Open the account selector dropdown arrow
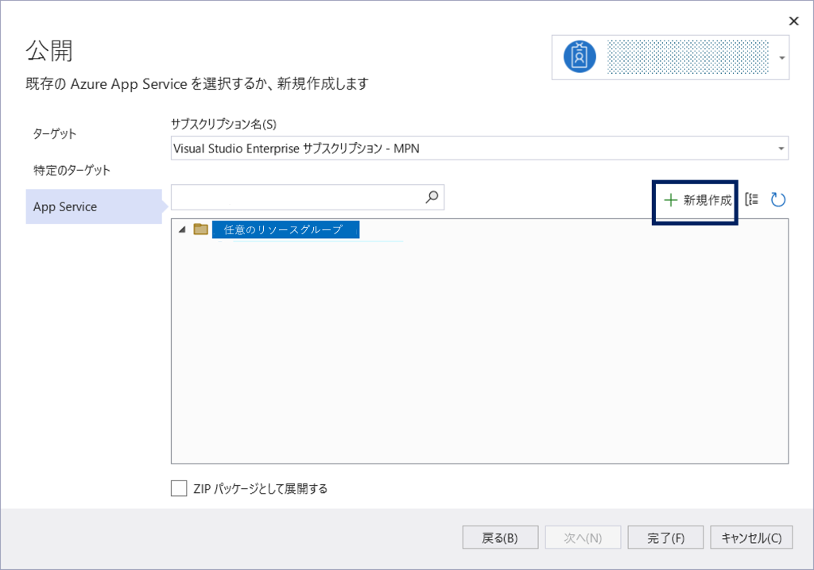Image resolution: width=814 pixels, height=570 pixels. [x=782, y=58]
